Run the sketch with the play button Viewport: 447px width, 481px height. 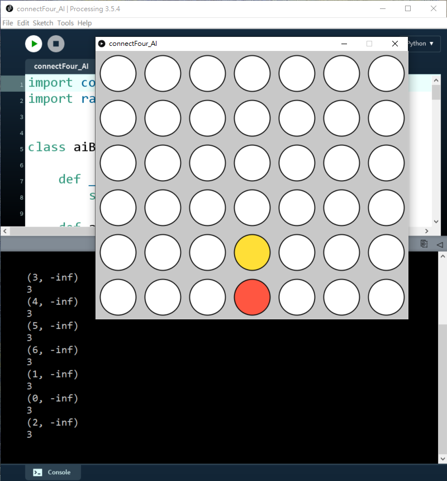pyautogui.click(x=34, y=44)
